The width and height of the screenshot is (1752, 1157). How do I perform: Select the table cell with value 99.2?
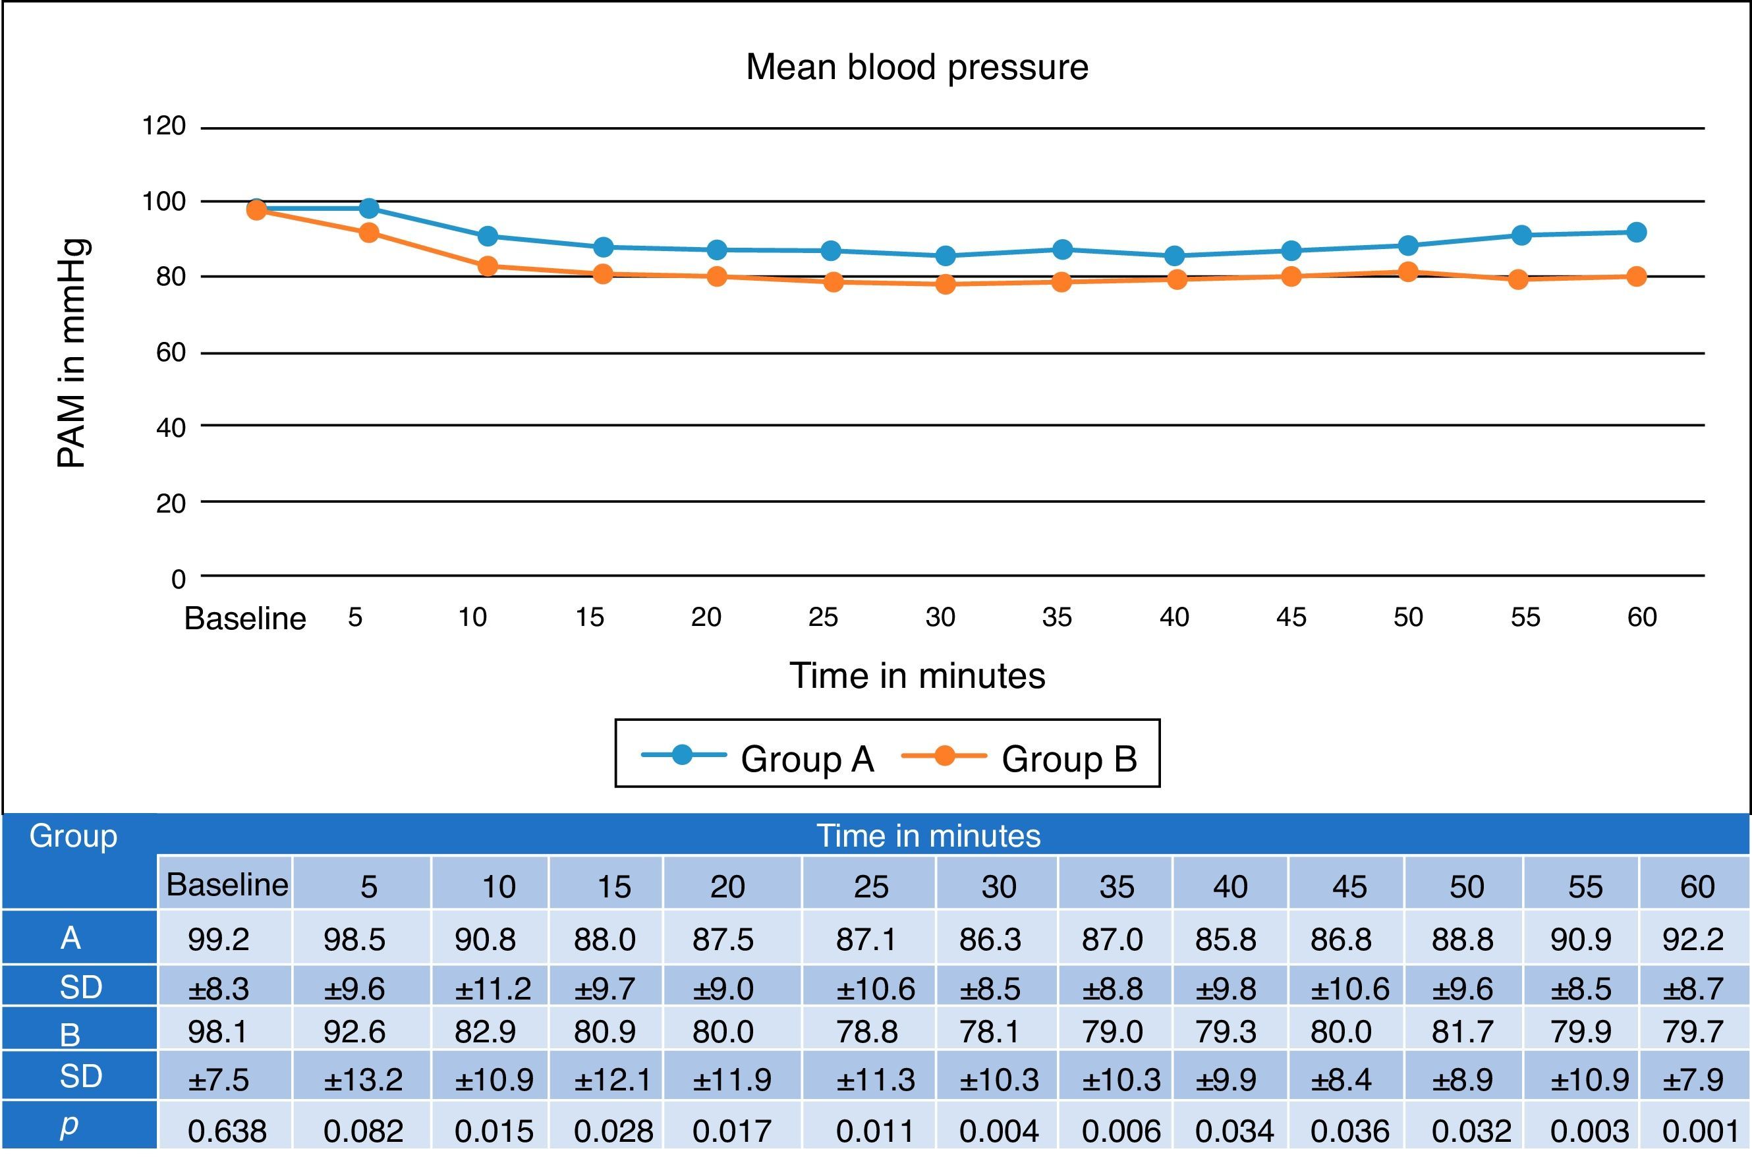[218, 940]
